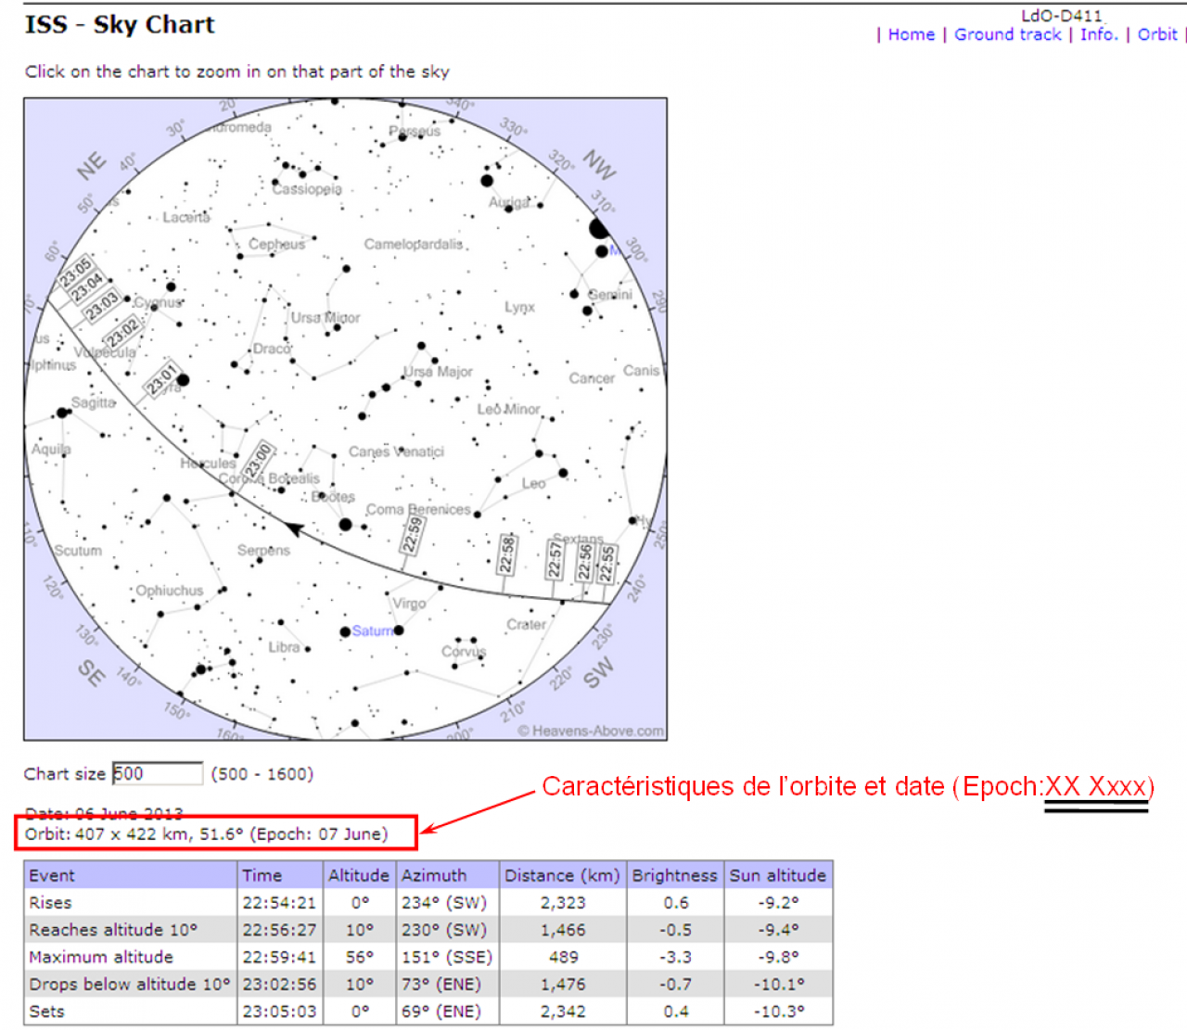Viewport: 1187px width, 1030px height.
Task: Click the 22:59 marker on ISS track
Action: pos(413,535)
